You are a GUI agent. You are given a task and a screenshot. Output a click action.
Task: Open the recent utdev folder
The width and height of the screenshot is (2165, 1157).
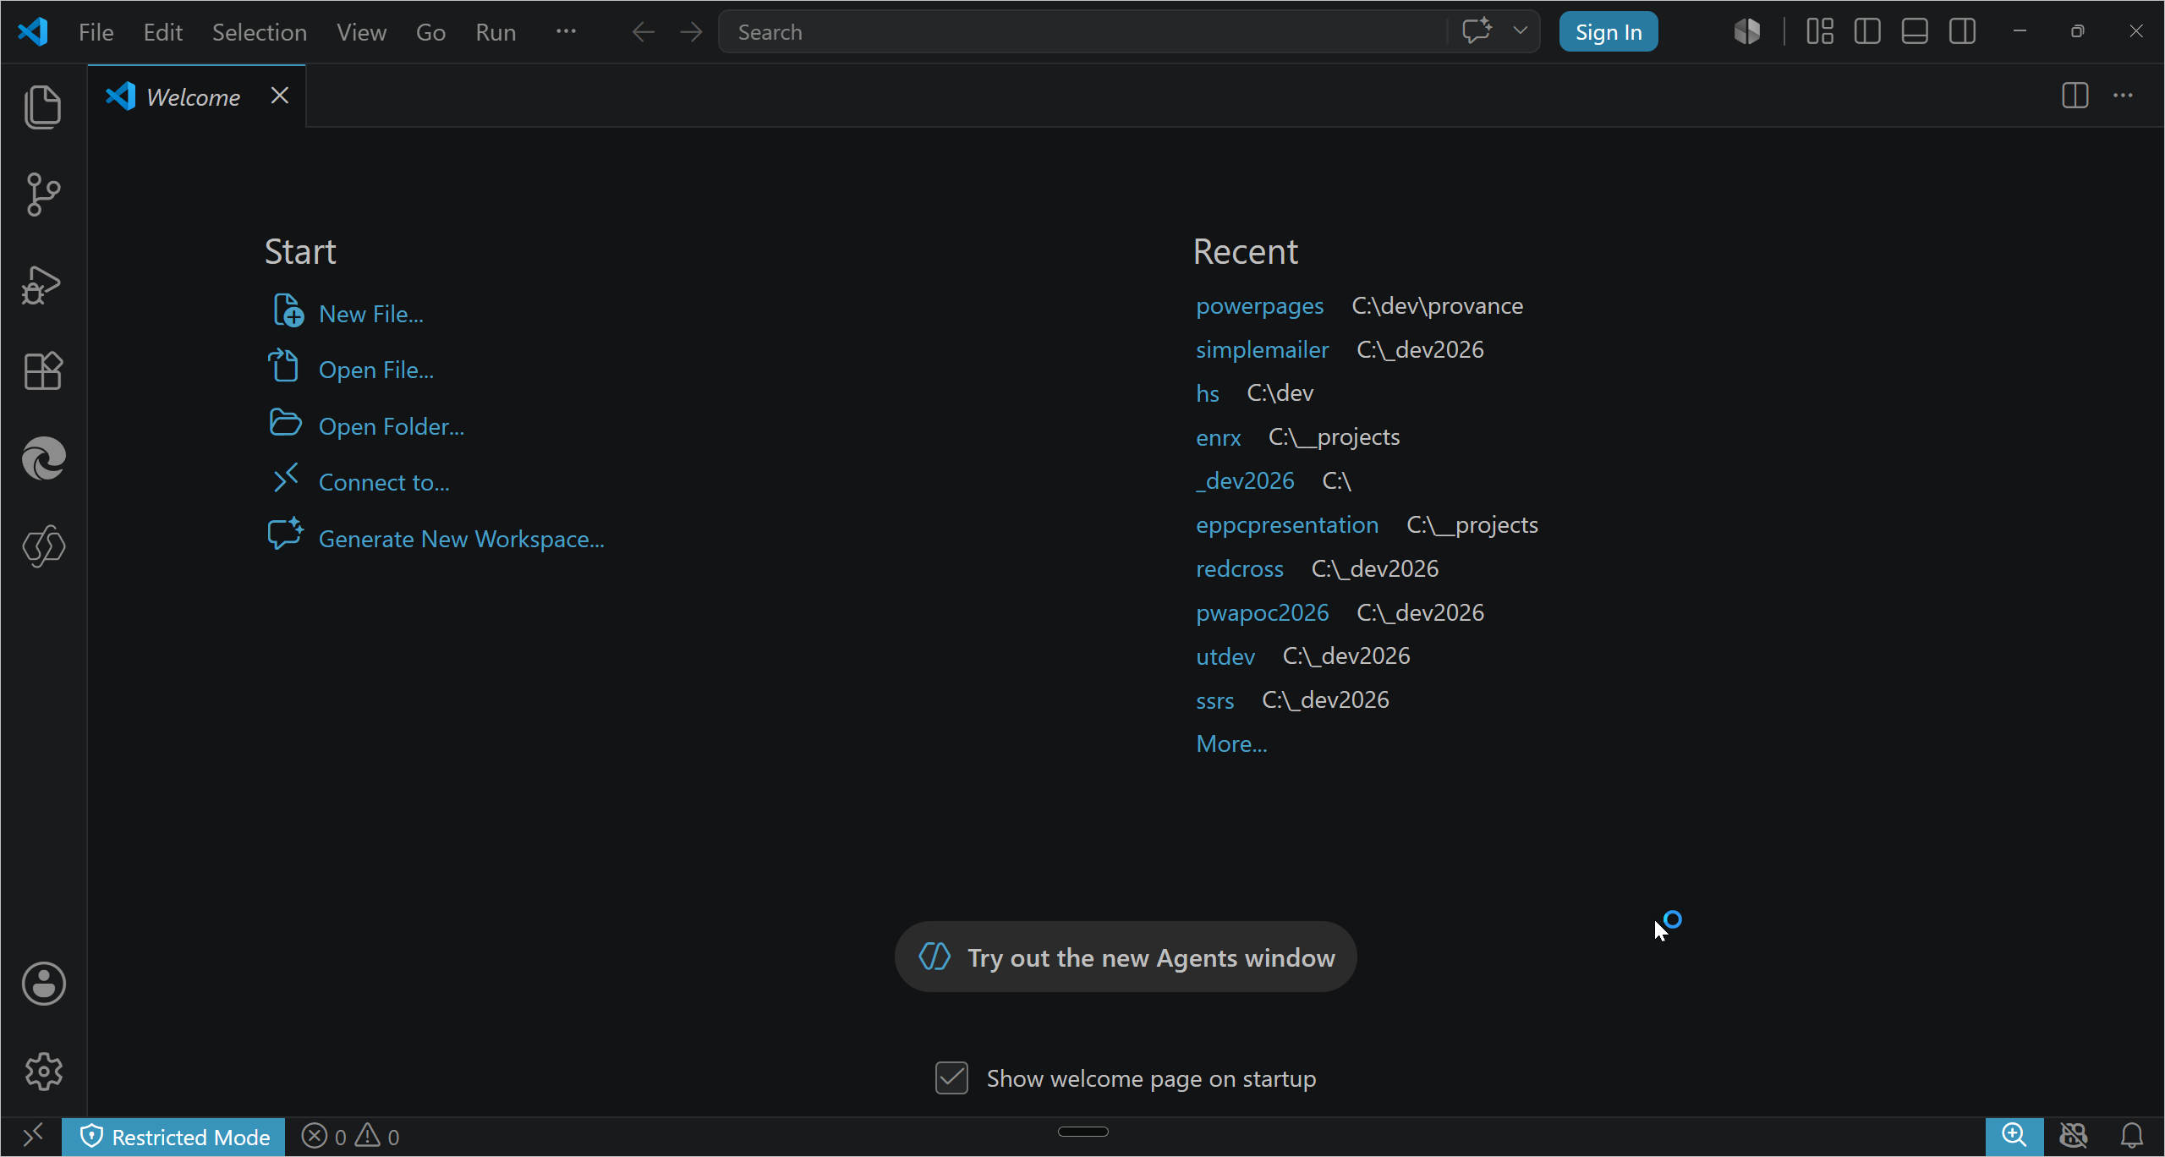1225,656
